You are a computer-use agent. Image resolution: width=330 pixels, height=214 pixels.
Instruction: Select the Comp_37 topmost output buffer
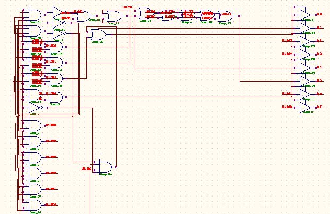(305, 15)
